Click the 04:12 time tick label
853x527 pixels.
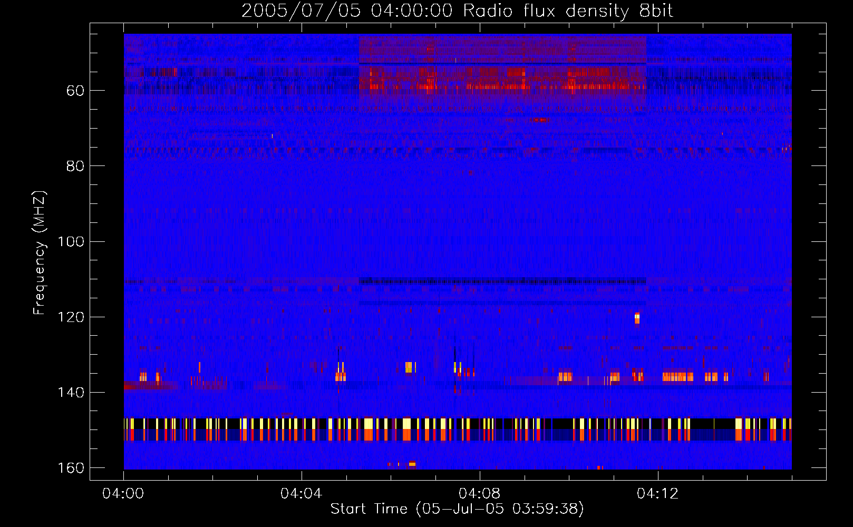tap(658, 494)
